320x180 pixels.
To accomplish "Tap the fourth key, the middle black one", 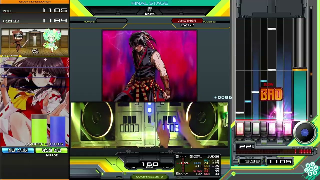I will click(264, 127).
